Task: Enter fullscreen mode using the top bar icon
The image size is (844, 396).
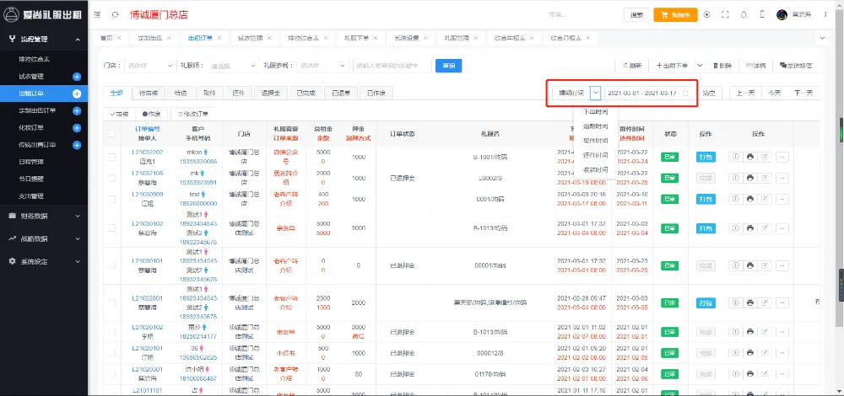Action: pos(725,14)
